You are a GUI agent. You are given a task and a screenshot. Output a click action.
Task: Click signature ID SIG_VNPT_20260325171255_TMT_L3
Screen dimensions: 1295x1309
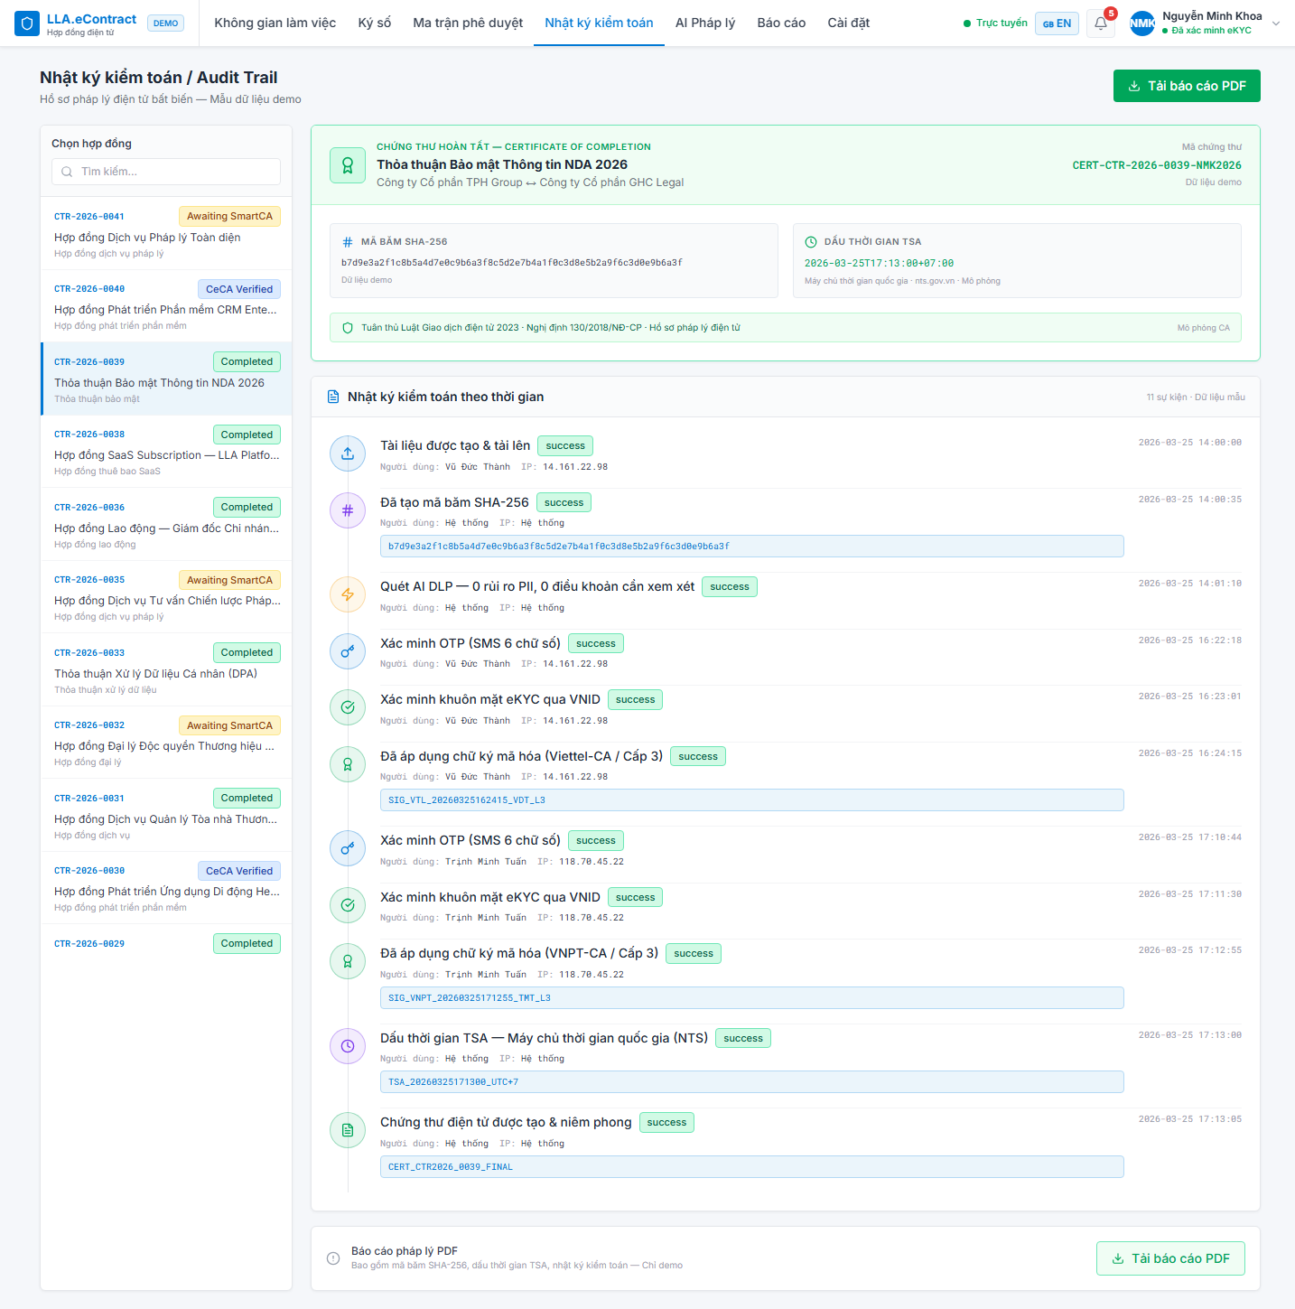(x=752, y=998)
